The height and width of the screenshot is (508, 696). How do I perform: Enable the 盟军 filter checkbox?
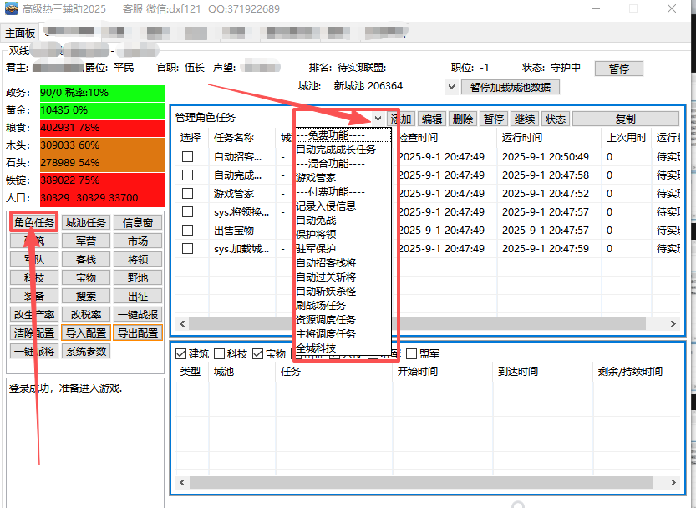coord(411,354)
